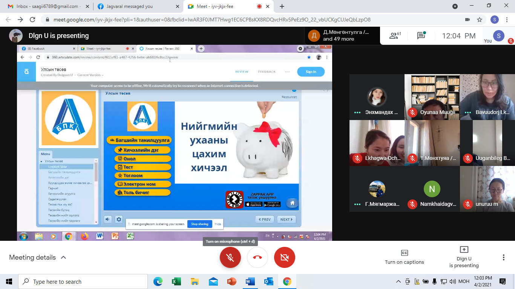Click the Dlgn U presenter avatar at top left

point(16,36)
